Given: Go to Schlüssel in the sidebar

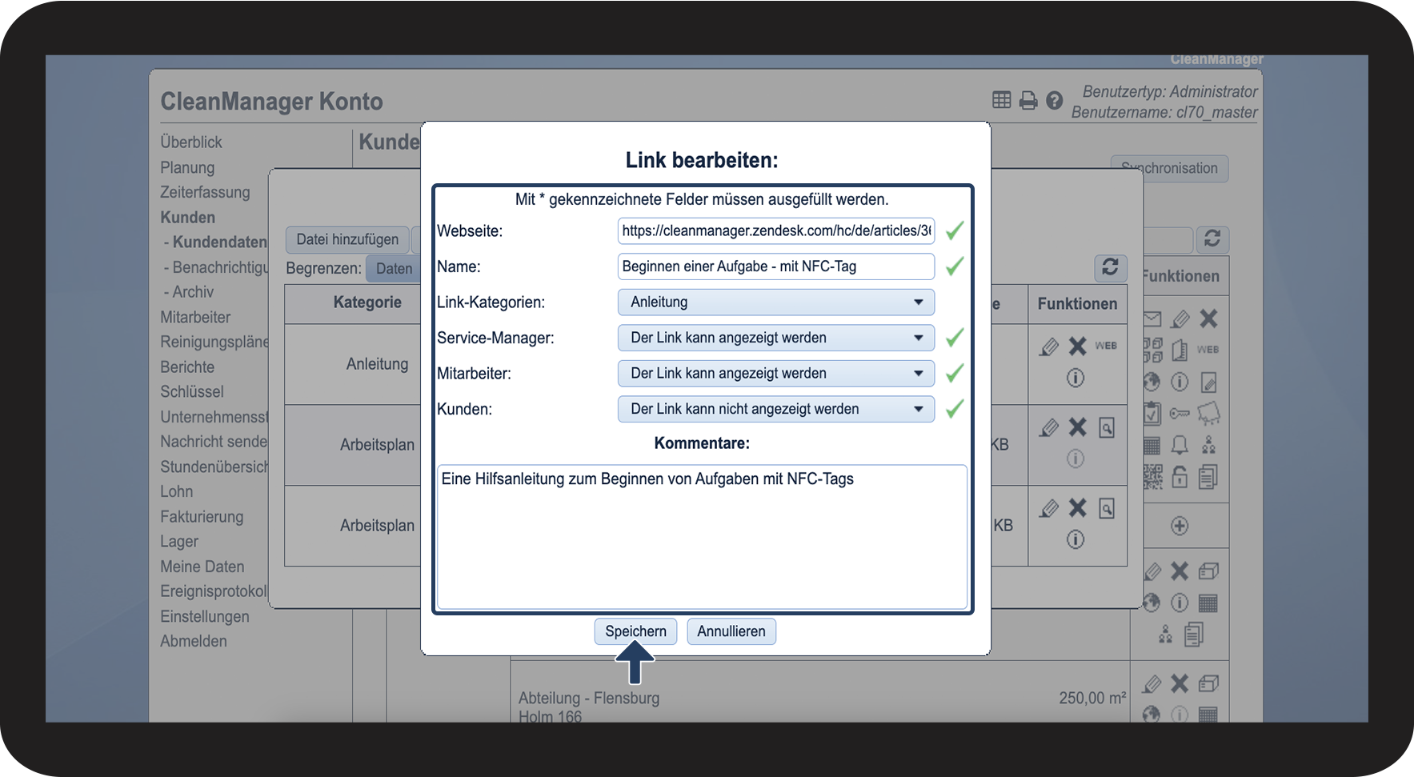Looking at the screenshot, I should [x=192, y=392].
